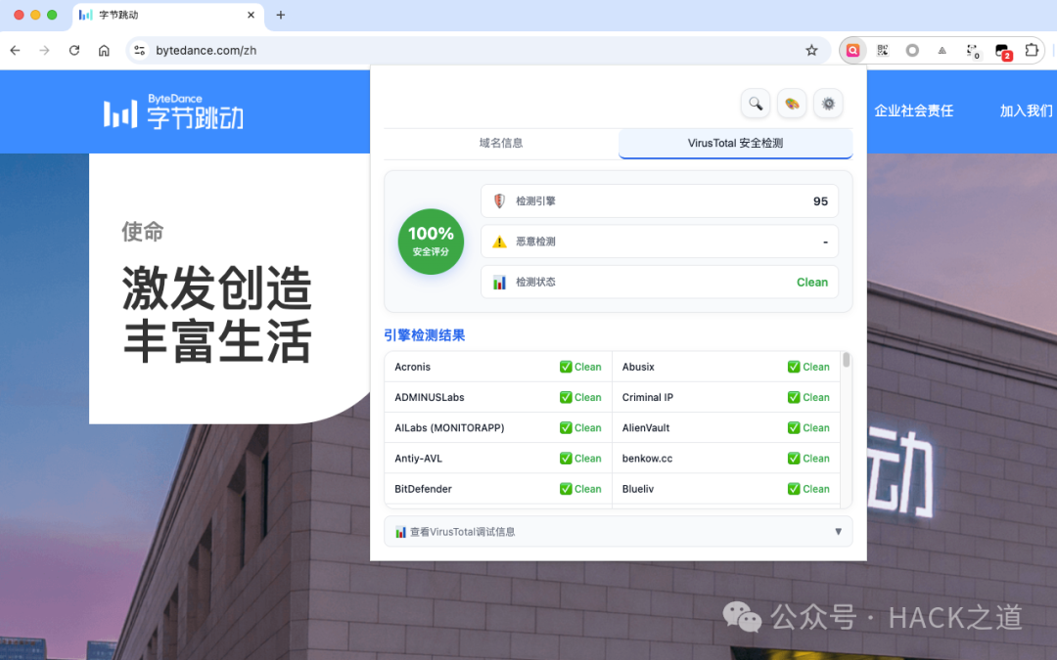This screenshot has width=1057, height=660.
Task: Click the screenshot extension showing 0 badge
Action: pos(972,50)
